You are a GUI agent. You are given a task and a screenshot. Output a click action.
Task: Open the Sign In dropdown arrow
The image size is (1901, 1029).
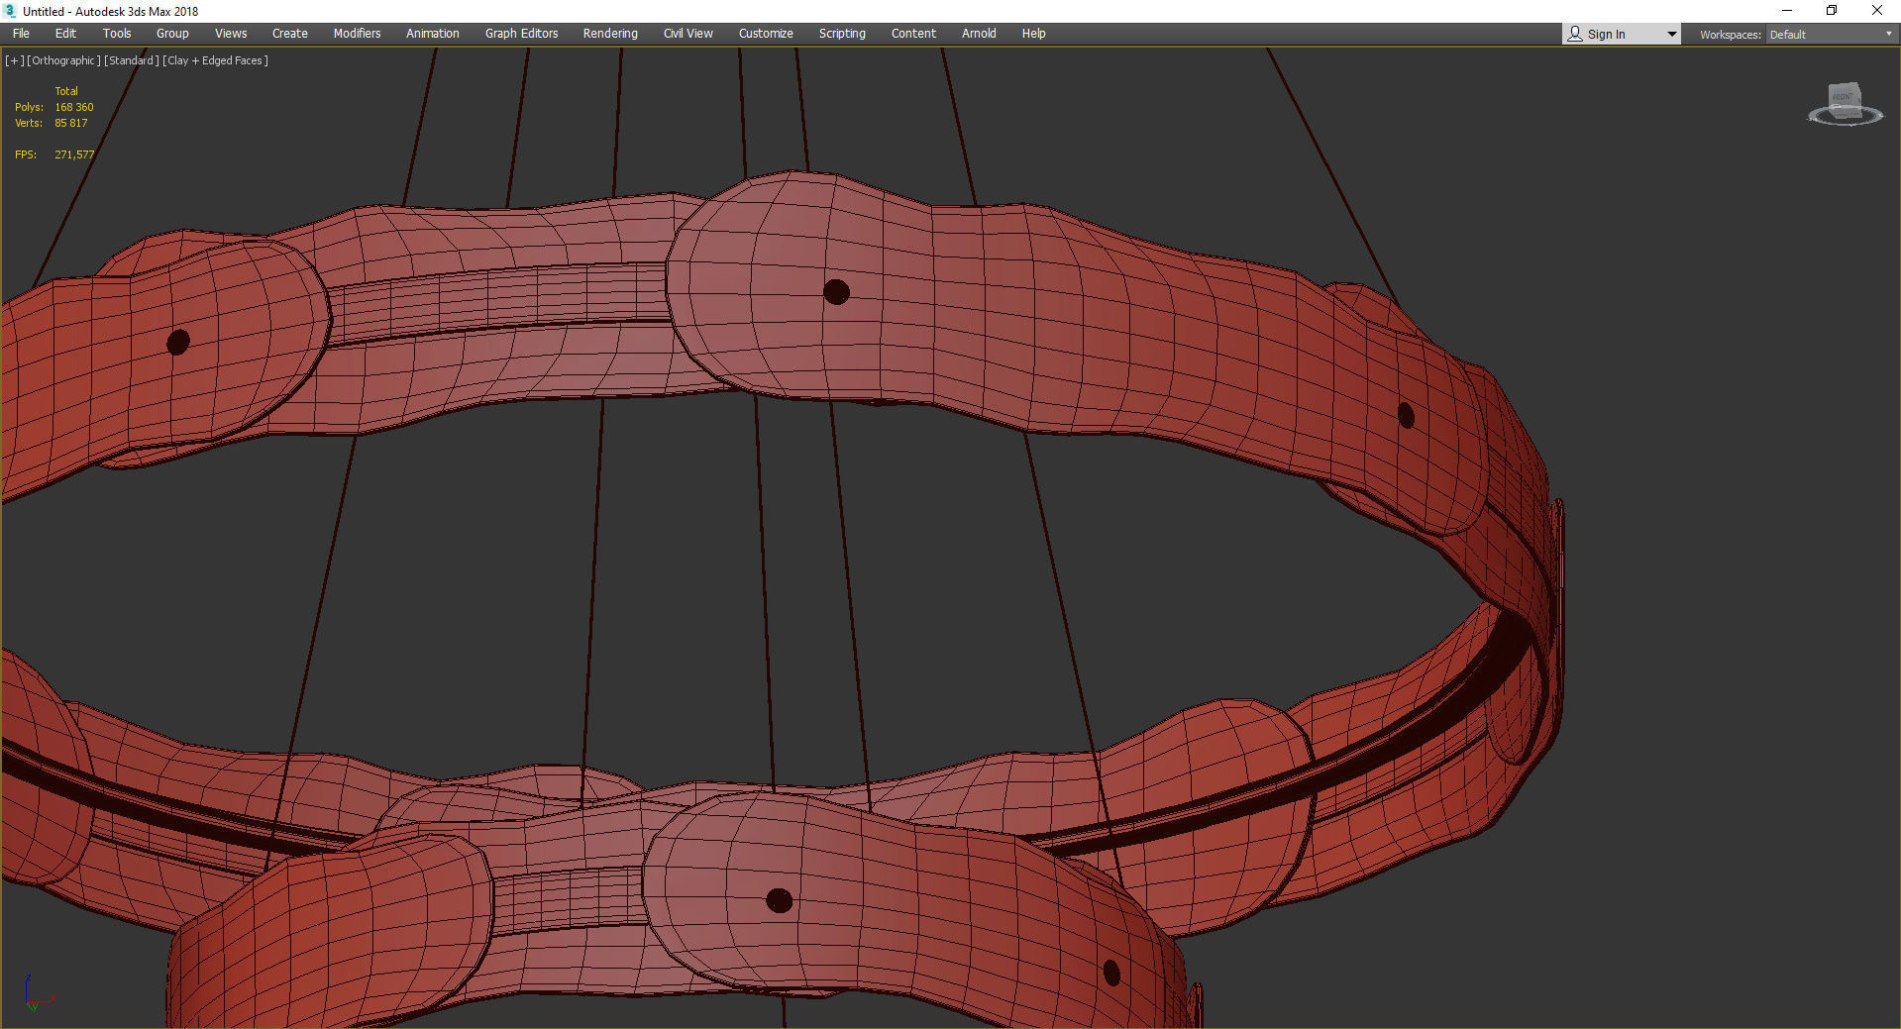tap(1671, 34)
